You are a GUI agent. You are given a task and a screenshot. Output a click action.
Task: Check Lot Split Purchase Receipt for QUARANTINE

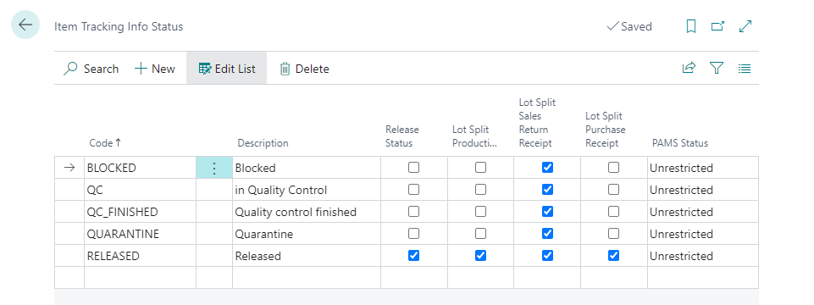[x=613, y=234]
